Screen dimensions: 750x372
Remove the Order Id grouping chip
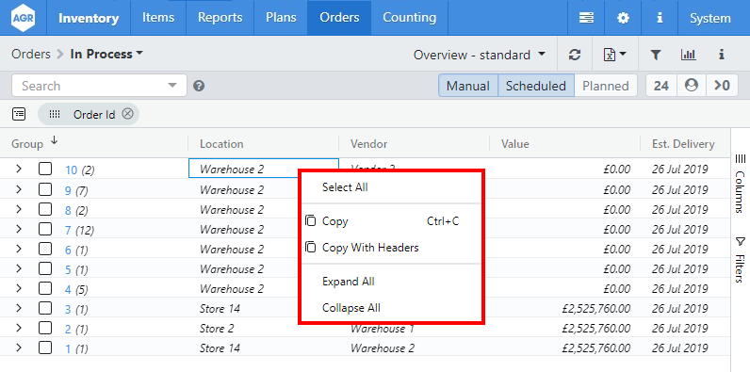pyautogui.click(x=127, y=114)
